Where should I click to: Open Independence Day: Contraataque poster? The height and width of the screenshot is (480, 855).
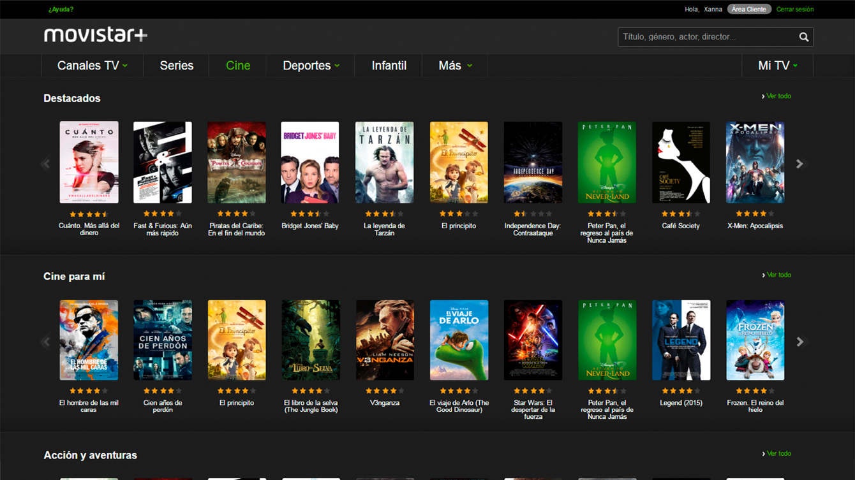(533, 163)
